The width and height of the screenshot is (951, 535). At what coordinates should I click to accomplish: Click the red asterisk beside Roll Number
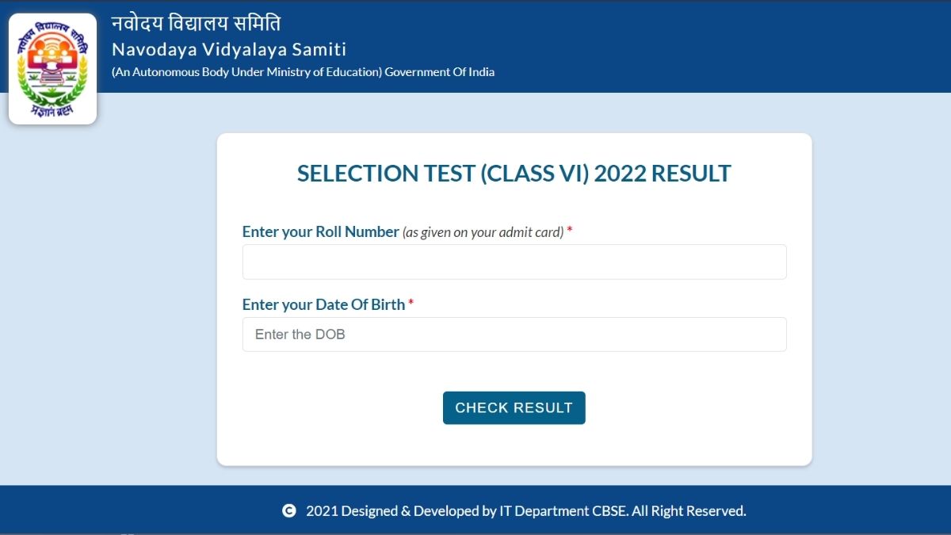coord(571,230)
